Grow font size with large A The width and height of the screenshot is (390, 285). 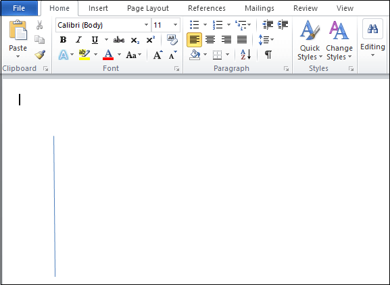tap(158, 55)
